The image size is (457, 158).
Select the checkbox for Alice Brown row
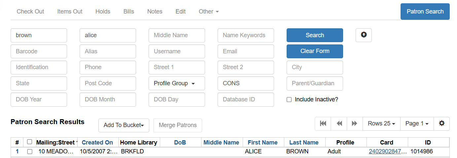[30, 152]
